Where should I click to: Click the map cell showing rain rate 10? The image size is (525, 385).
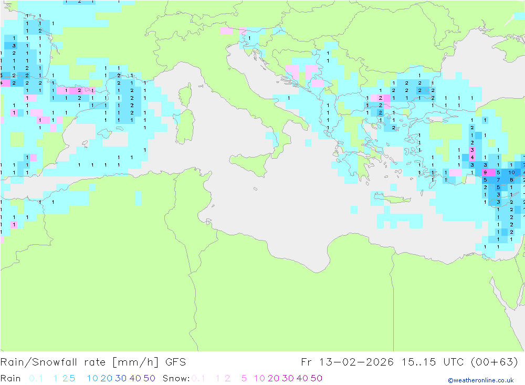tap(511, 173)
